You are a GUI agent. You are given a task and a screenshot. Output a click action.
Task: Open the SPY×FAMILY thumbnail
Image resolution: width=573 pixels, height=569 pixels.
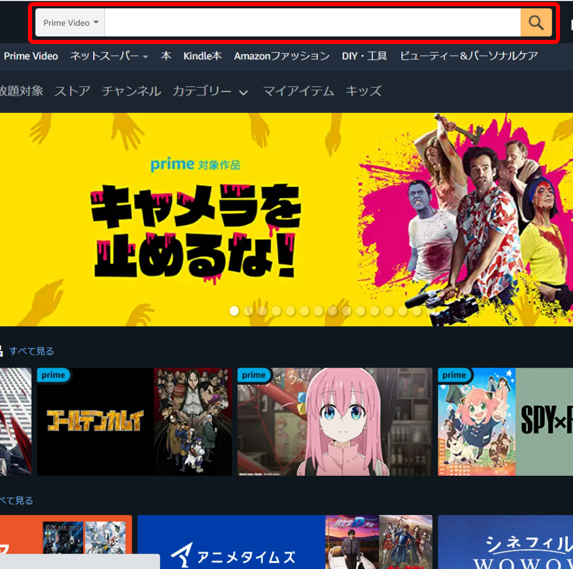pos(505,422)
